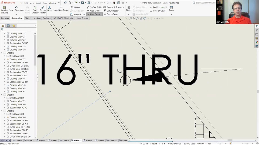Click the Open file icon

tap(76, 3)
